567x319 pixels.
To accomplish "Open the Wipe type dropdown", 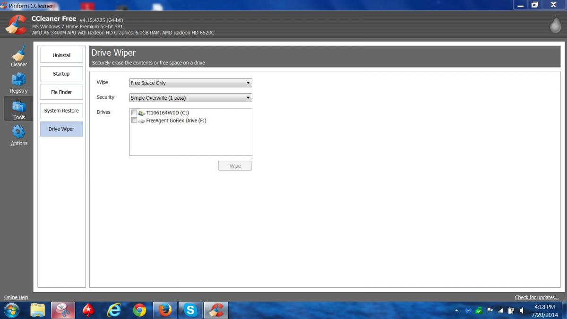I will click(190, 83).
